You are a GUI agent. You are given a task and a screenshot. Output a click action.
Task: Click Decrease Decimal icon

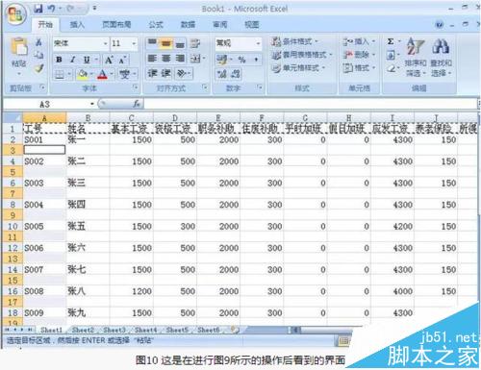click(x=236, y=74)
